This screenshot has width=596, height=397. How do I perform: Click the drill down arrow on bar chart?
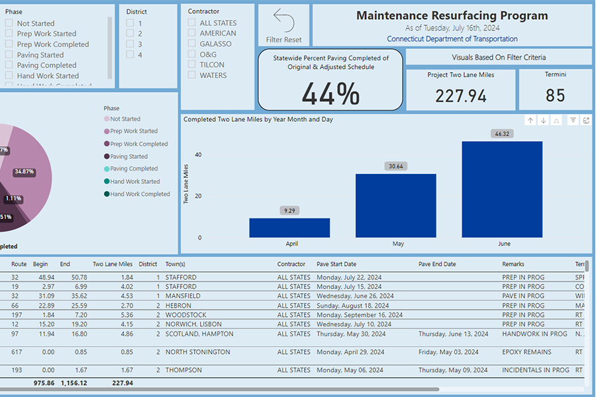point(542,120)
